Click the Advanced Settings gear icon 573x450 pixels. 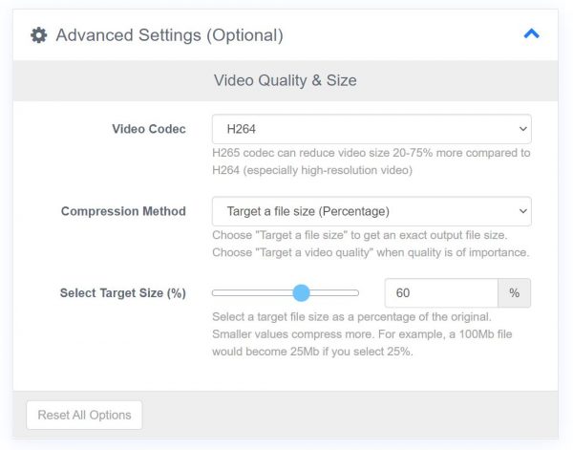[39, 35]
